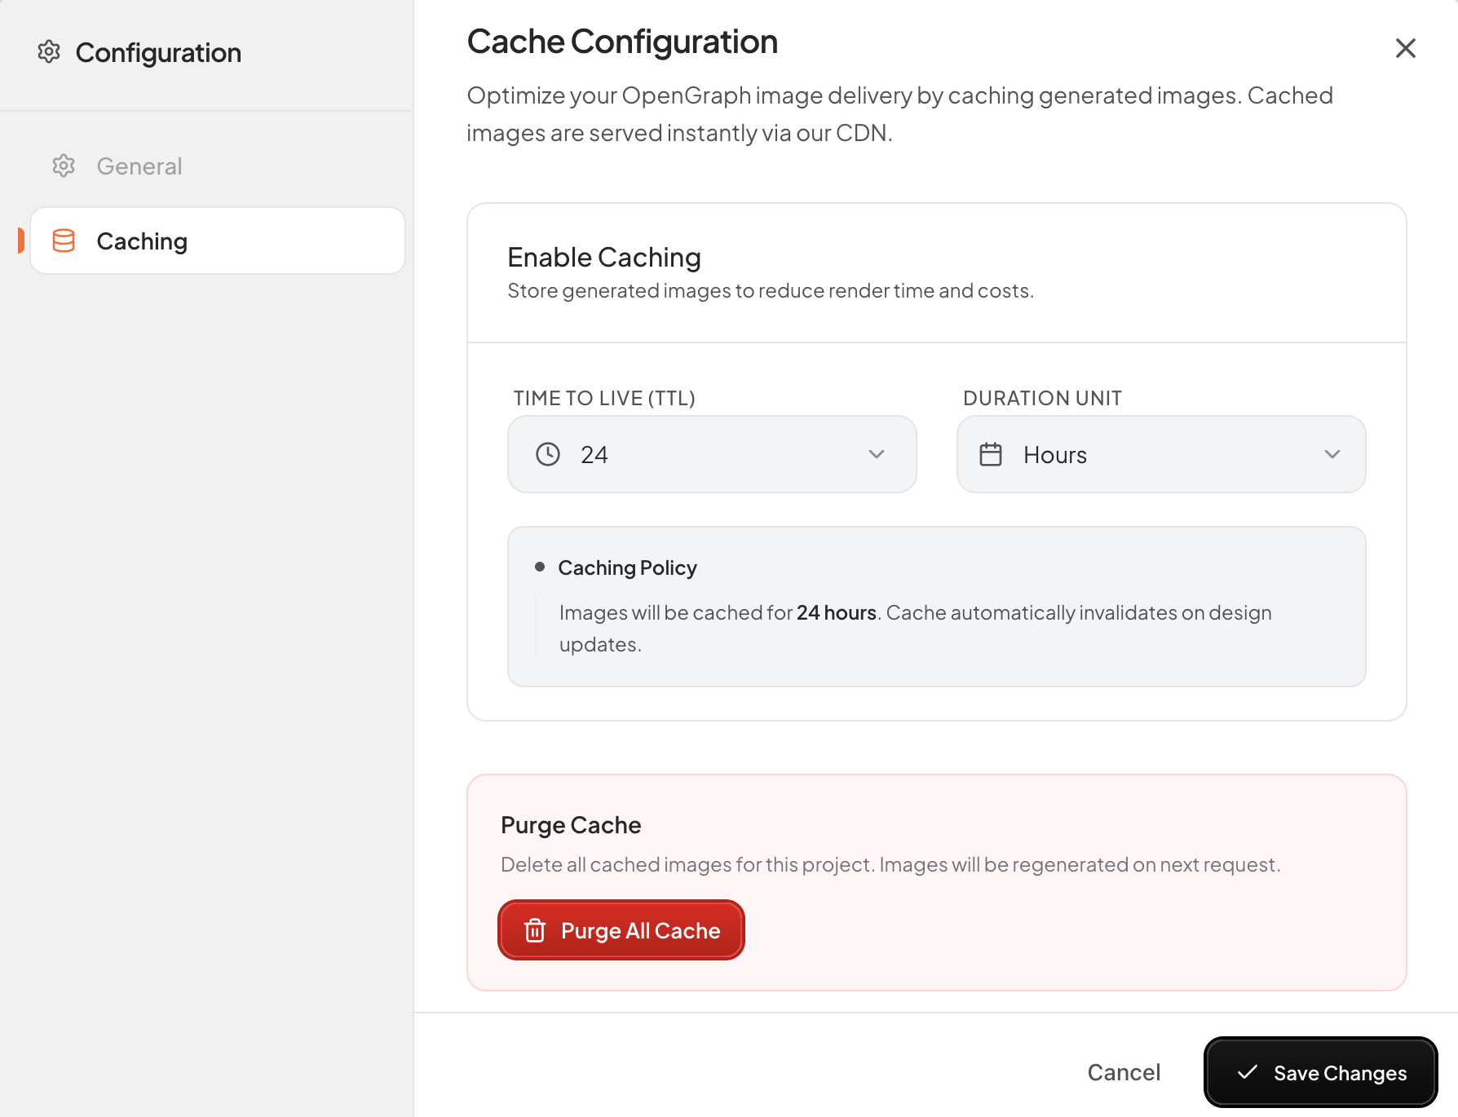The width and height of the screenshot is (1458, 1117).
Task: Close the Cache Configuration dialog
Action: pos(1405,48)
